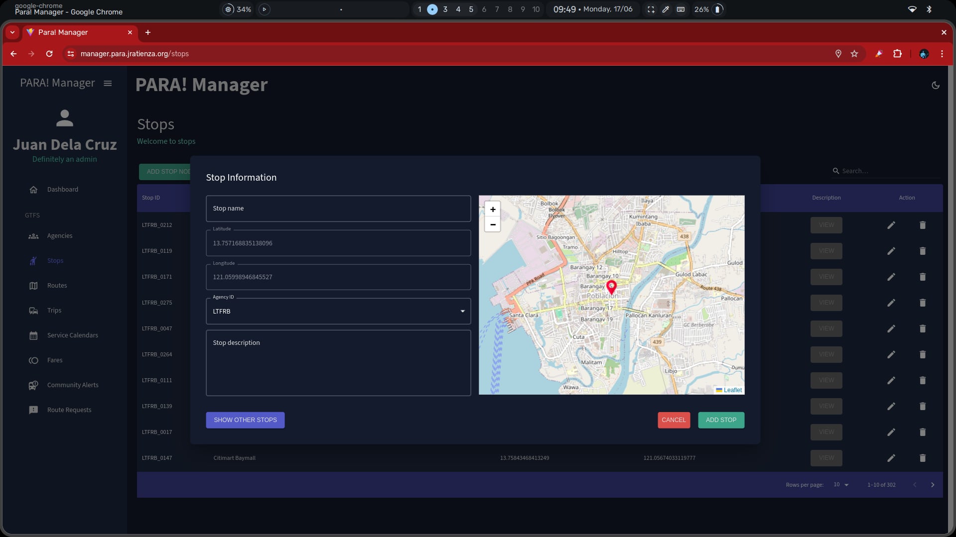
Task: Click the Search stops field
Action: tap(890, 171)
